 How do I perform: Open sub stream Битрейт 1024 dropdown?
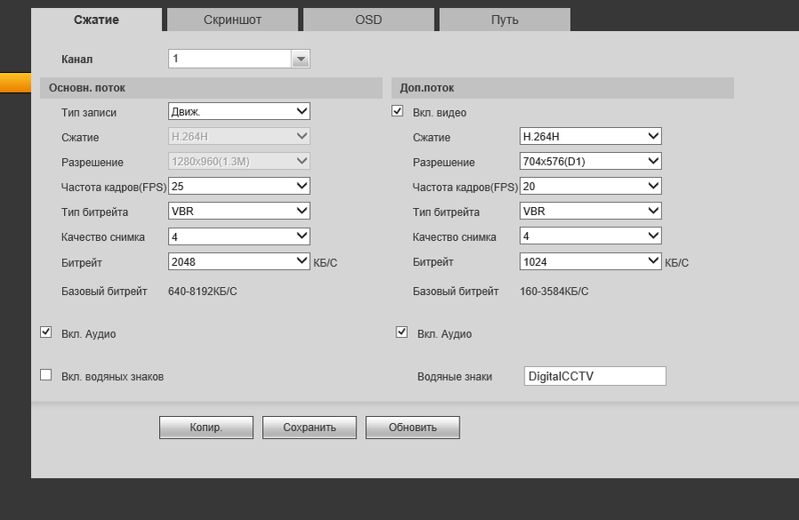[591, 261]
